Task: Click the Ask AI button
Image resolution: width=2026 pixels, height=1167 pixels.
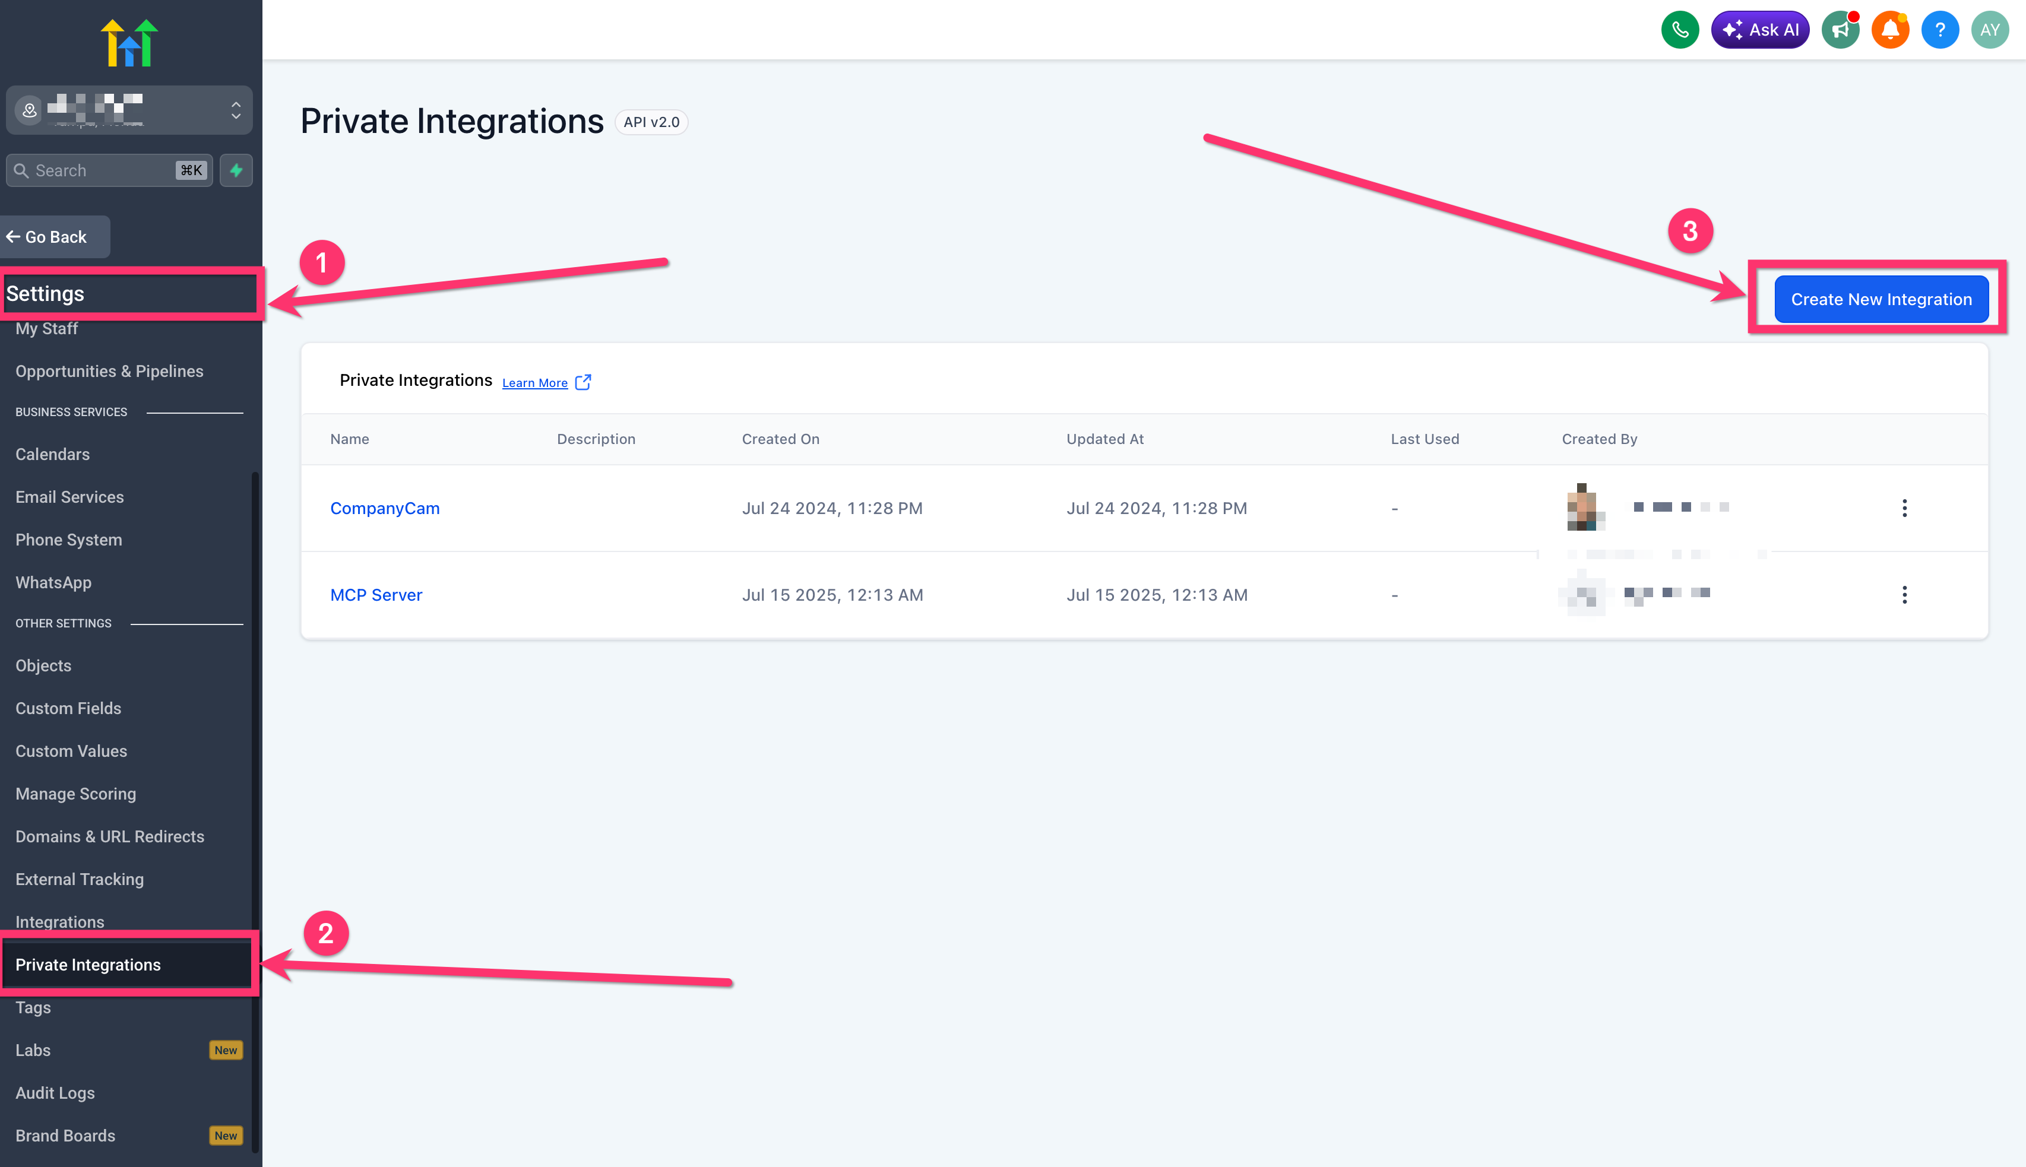Action: (1760, 30)
